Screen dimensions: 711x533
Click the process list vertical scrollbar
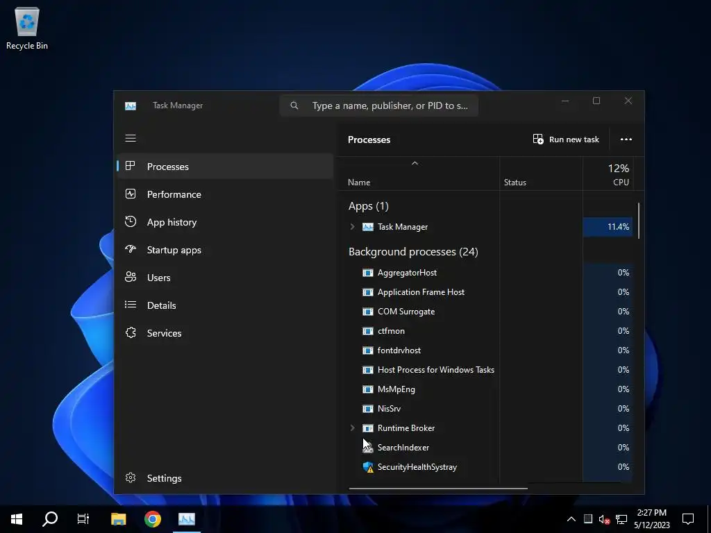(x=639, y=220)
